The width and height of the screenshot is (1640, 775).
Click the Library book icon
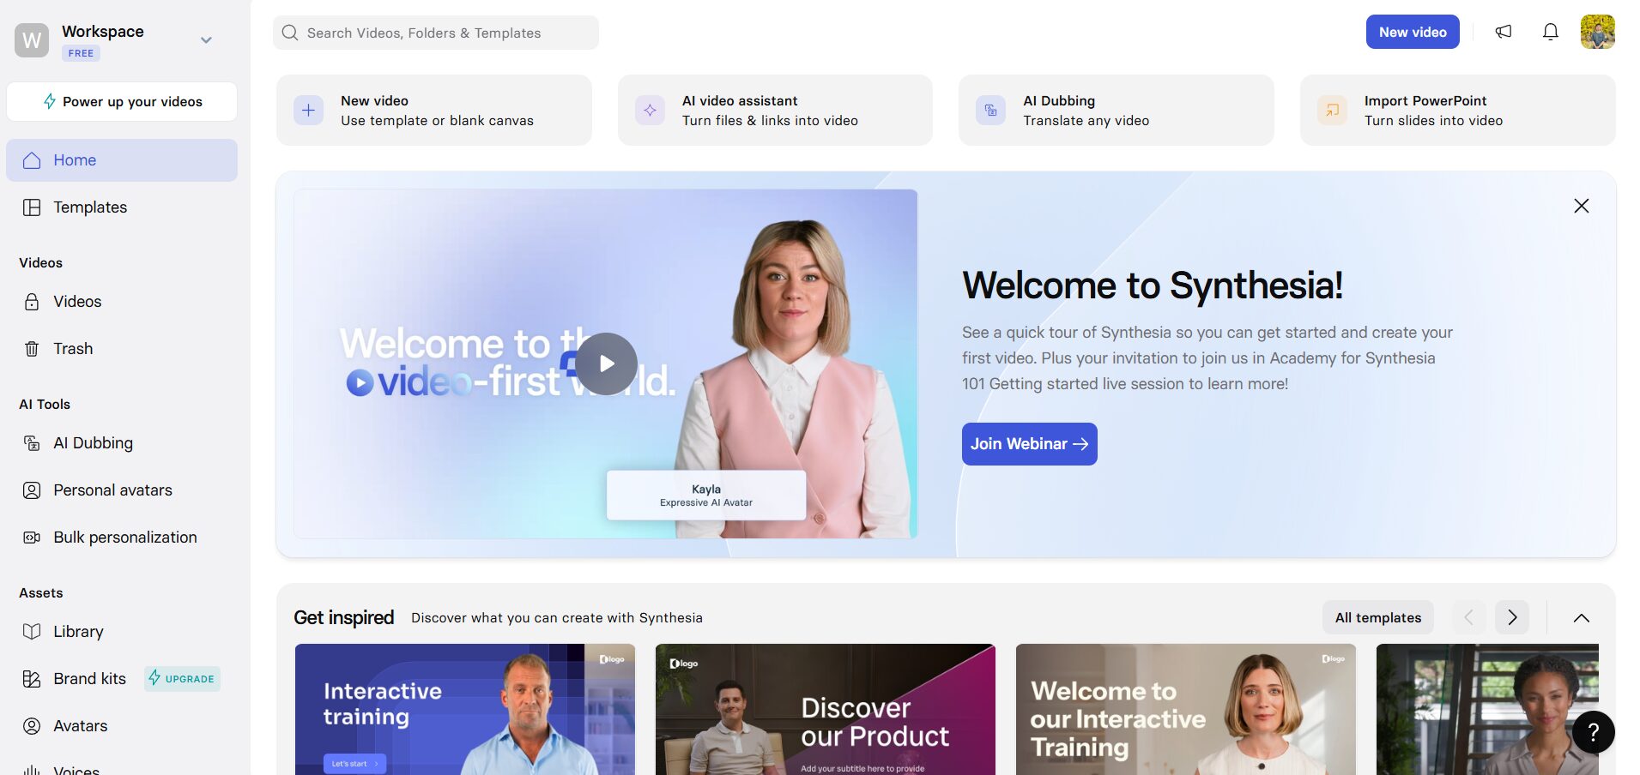click(x=32, y=632)
